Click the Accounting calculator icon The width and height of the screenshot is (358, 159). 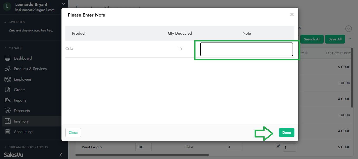(x=8, y=132)
